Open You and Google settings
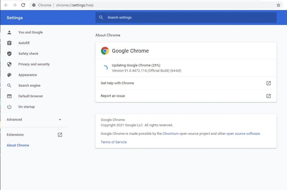Screen dimensions: 287x190 [30, 32]
